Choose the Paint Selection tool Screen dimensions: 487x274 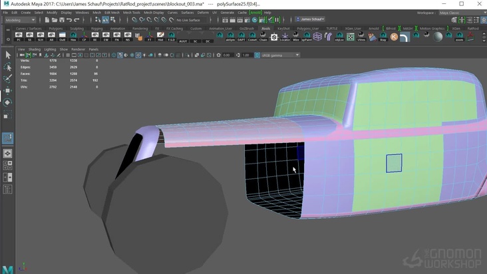tap(7, 78)
